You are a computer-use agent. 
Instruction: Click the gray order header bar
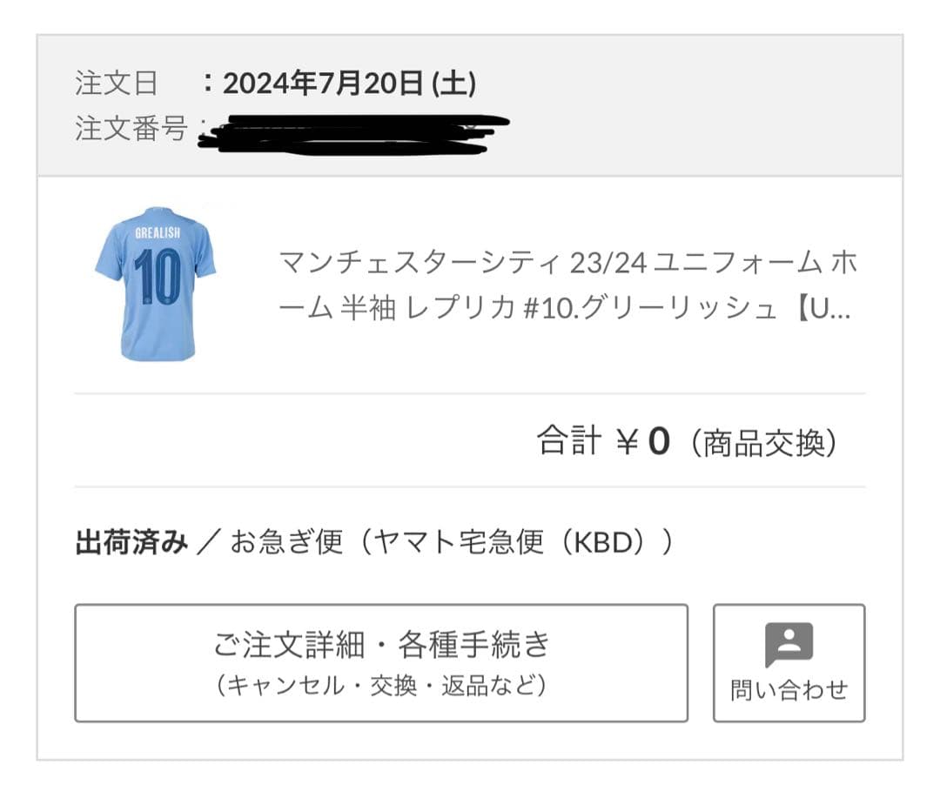tap(470, 102)
